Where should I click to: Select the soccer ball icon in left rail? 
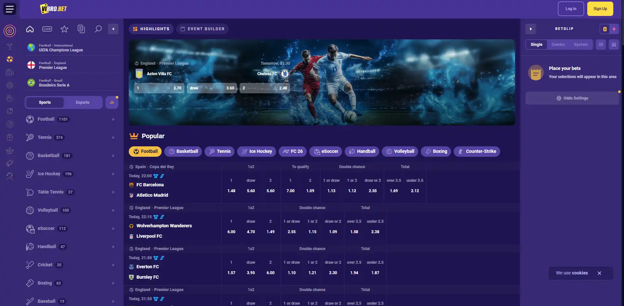(10, 59)
